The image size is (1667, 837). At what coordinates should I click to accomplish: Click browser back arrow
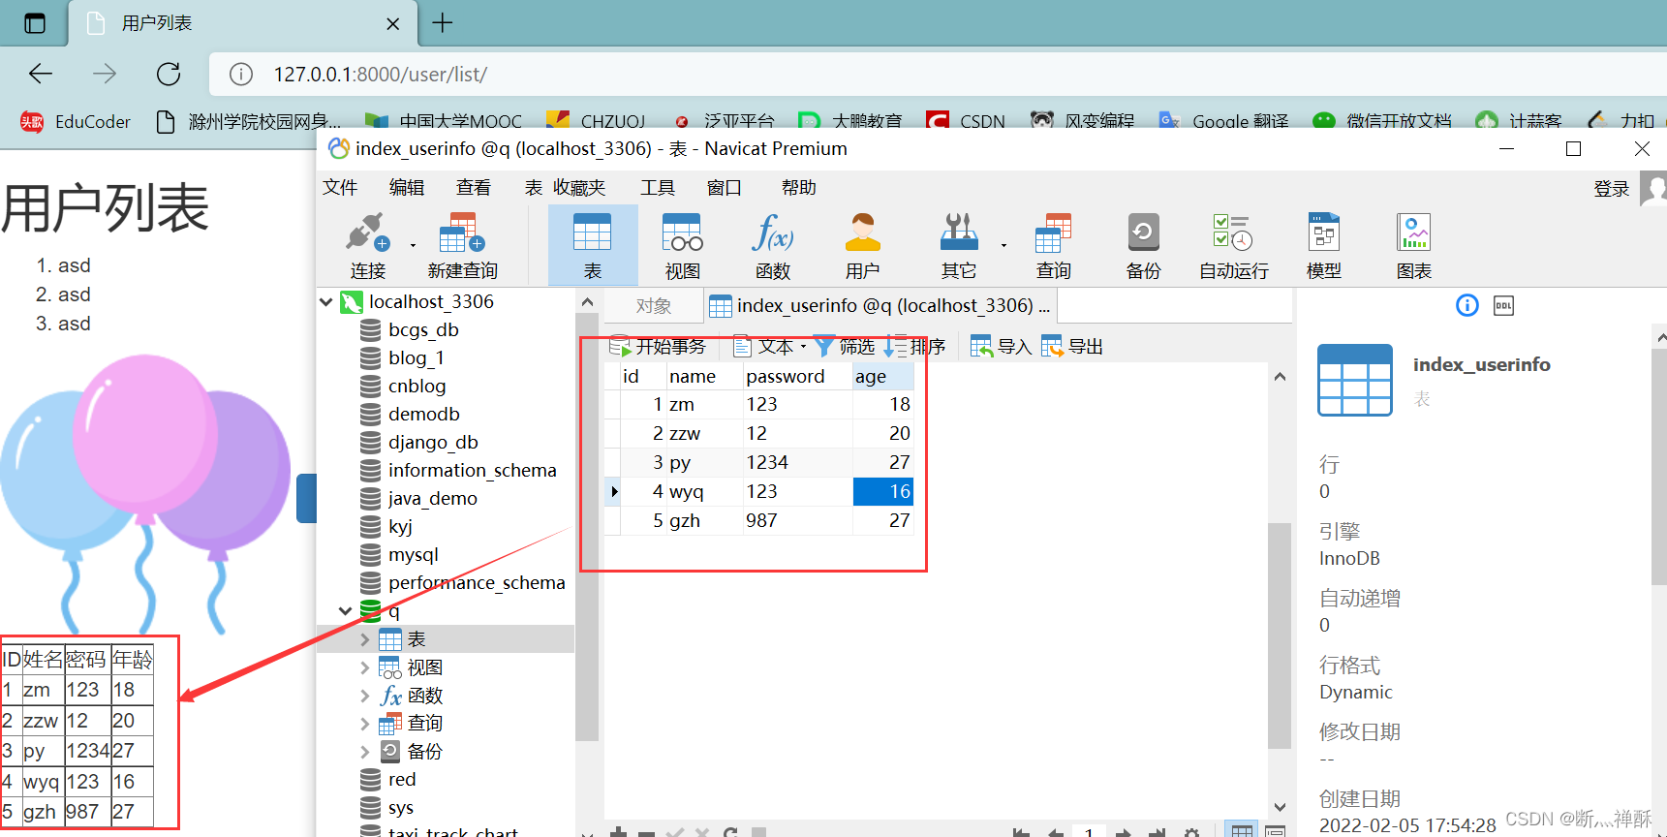coord(41,74)
